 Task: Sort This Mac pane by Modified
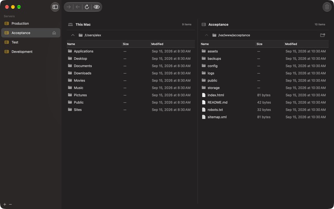coord(173,44)
